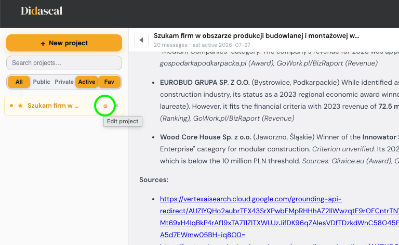This screenshot has width=399, height=245.
Task: Create a New project
Action: [64, 43]
